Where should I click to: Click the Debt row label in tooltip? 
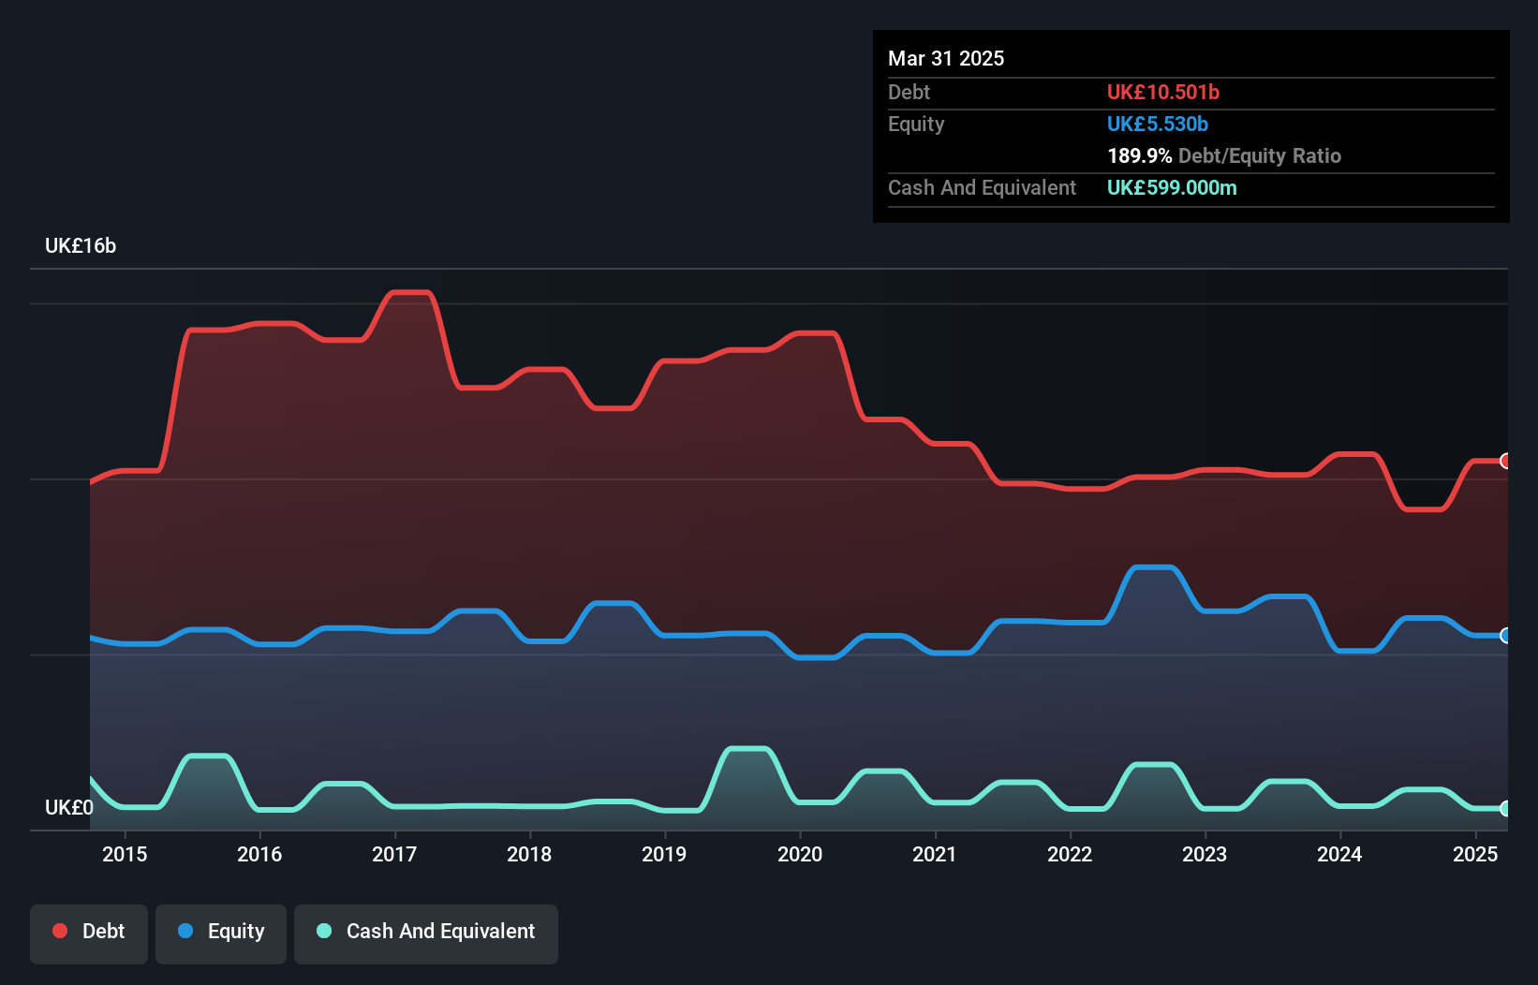[909, 92]
